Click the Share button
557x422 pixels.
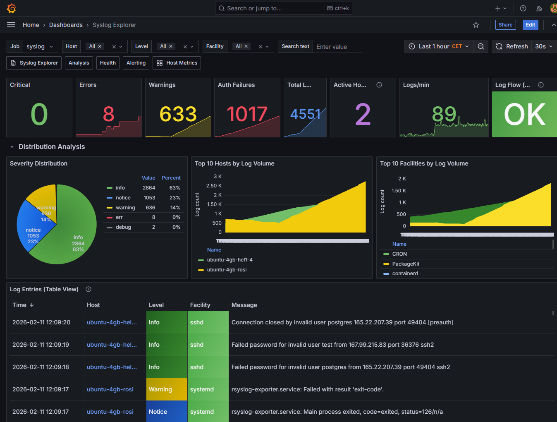click(505, 25)
